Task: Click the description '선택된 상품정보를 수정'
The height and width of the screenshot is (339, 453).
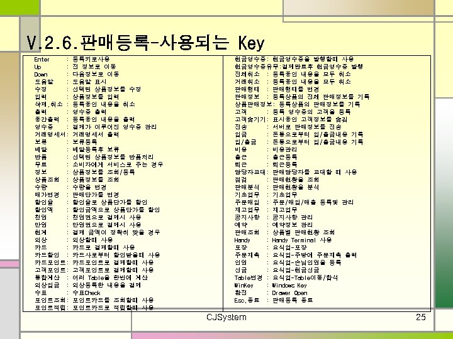Action: coord(106,89)
